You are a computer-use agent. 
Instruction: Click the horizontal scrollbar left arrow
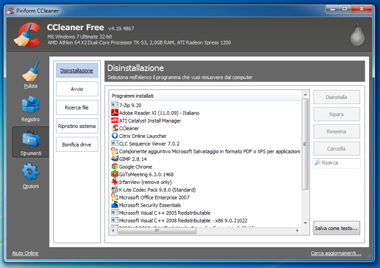[113, 231]
